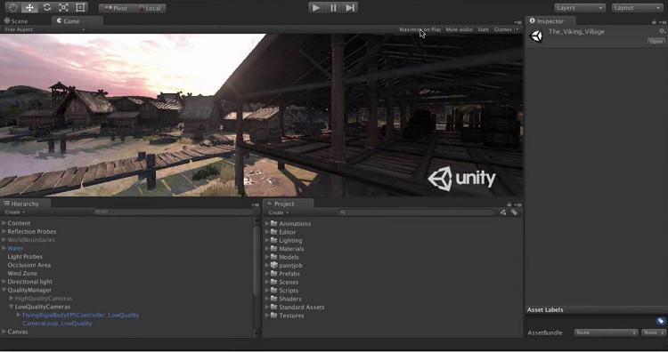Expand the Water object
Image resolution: width=668 pixels, height=352 pixels.
click(4, 248)
